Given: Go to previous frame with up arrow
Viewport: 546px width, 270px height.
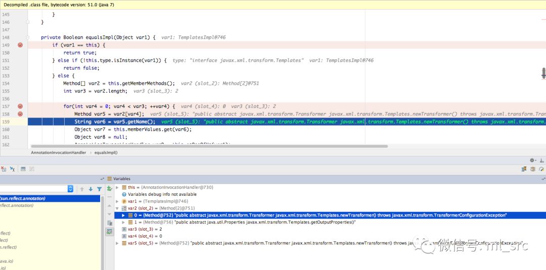Looking at the screenshot, I should pyautogui.click(x=81, y=189).
